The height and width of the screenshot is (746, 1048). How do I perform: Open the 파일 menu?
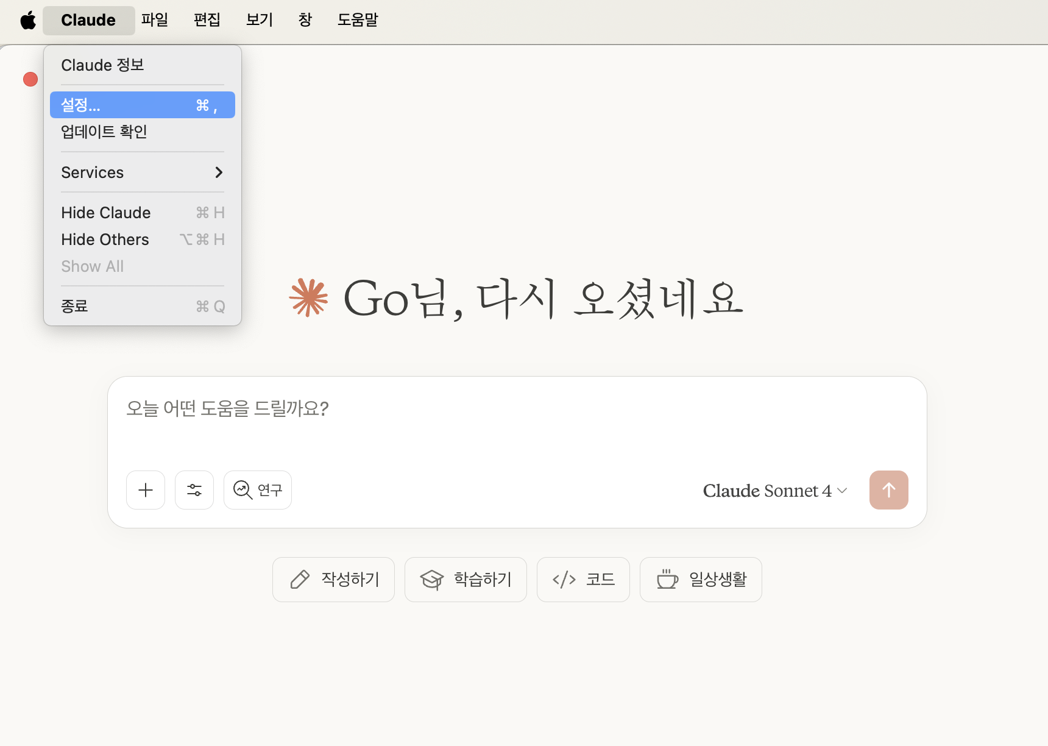155,20
